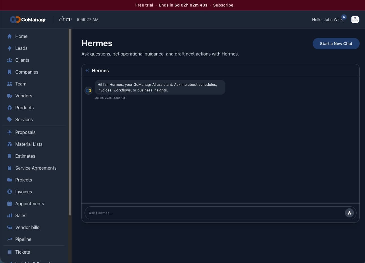Navigate to Appointments
365x263 pixels.
(x=34, y=204)
